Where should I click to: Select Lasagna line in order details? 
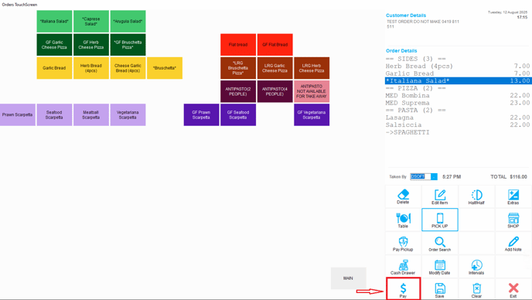[x=457, y=118]
